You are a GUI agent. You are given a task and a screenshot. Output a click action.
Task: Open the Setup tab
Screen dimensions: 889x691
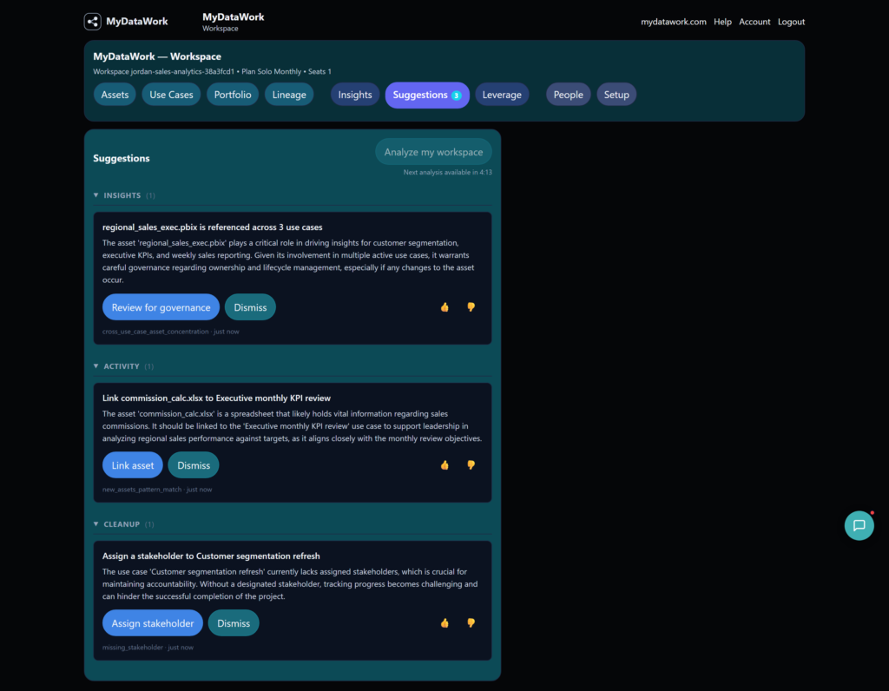click(x=616, y=95)
